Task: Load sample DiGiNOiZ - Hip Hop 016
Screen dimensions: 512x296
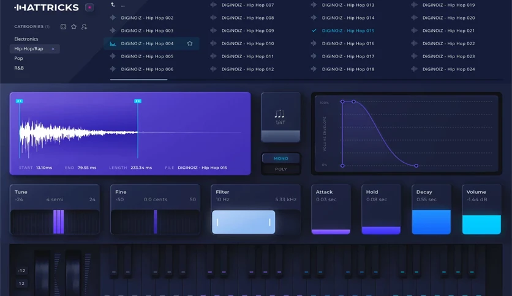Action: [x=348, y=43]
